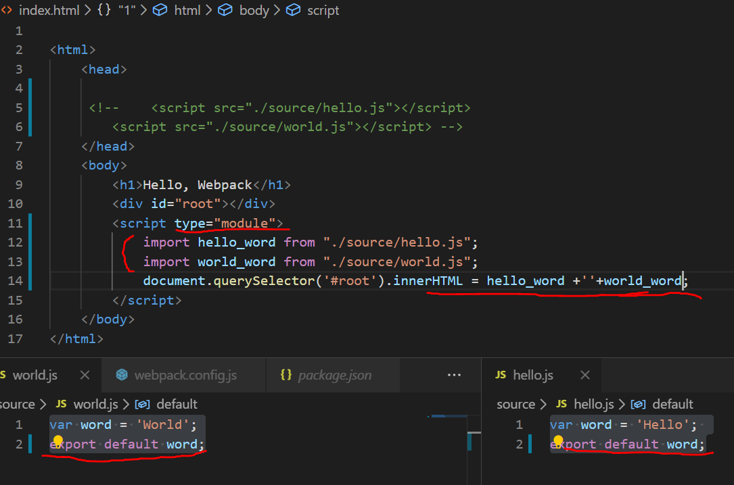Click world.js in the left pane breadcrumb
Viewport: 734px width, 485px height.
96,404
